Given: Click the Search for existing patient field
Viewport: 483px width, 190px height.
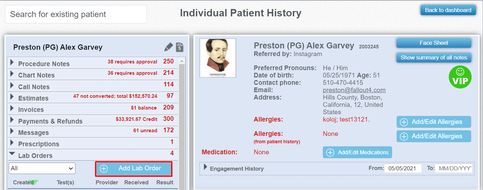Looking at the screenshot, I should tap(76, 14).
